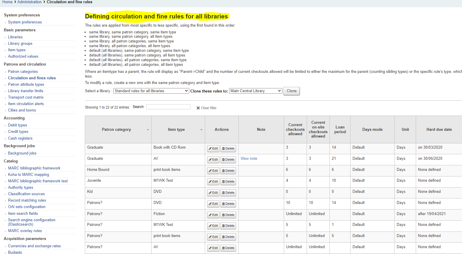This screenshot has width=462, height=254.
Task: Edit the Patrons? DVD rule
Action: [213, 204]
